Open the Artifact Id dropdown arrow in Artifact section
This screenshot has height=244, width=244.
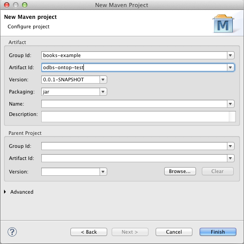tap(231, 67)
